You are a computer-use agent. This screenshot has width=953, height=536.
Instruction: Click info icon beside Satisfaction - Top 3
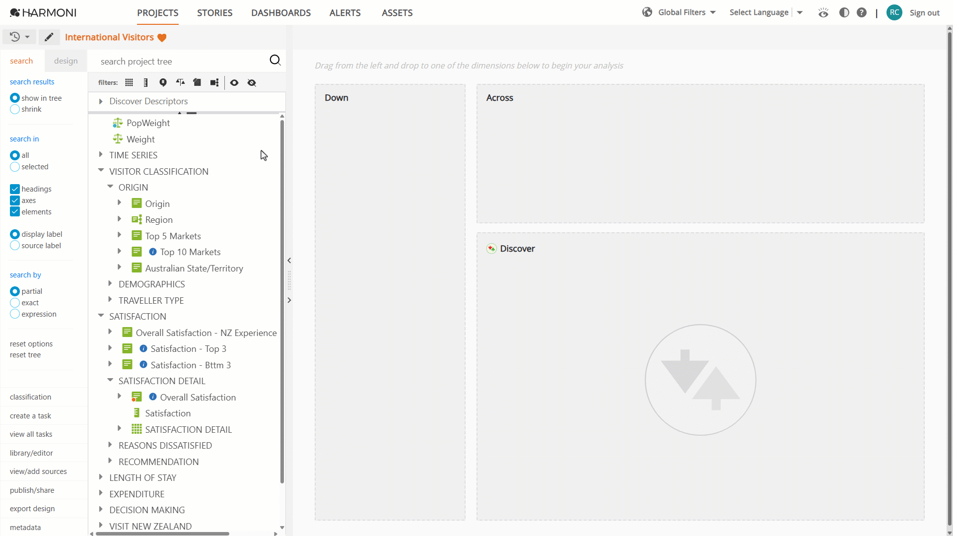coord(143,348)
